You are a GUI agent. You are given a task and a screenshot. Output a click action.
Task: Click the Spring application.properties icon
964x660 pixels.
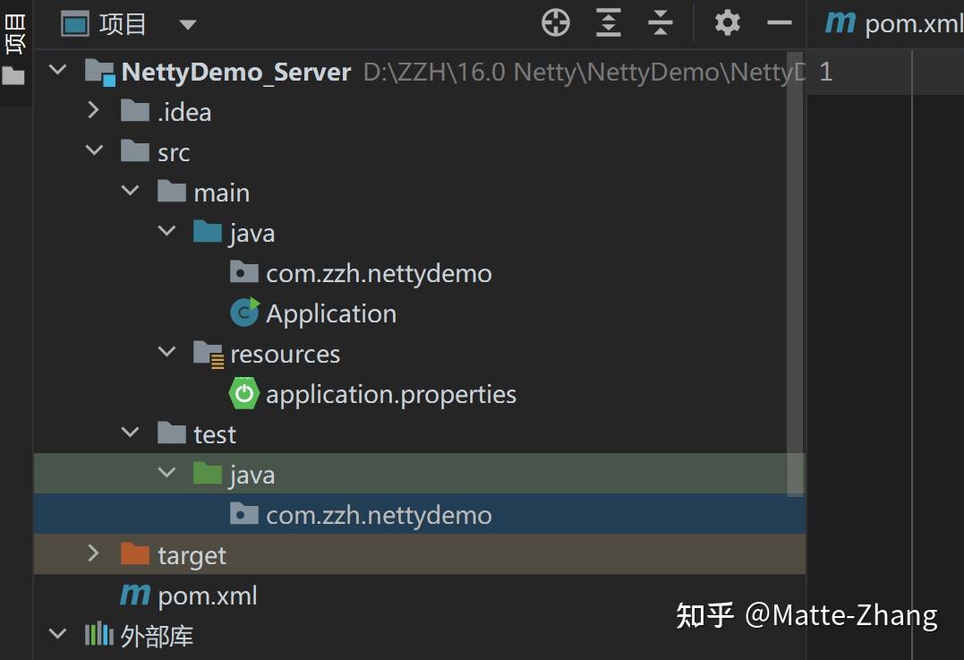[x=244, y=394]
